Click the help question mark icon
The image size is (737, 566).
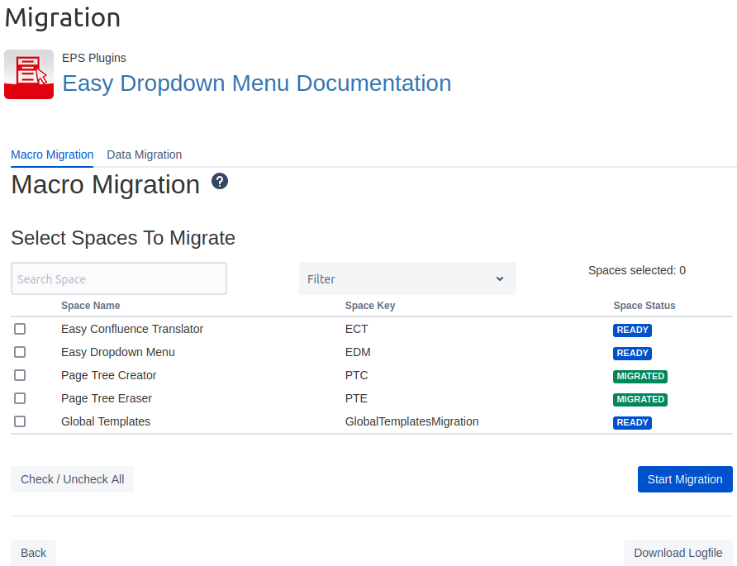coord(220,182)
